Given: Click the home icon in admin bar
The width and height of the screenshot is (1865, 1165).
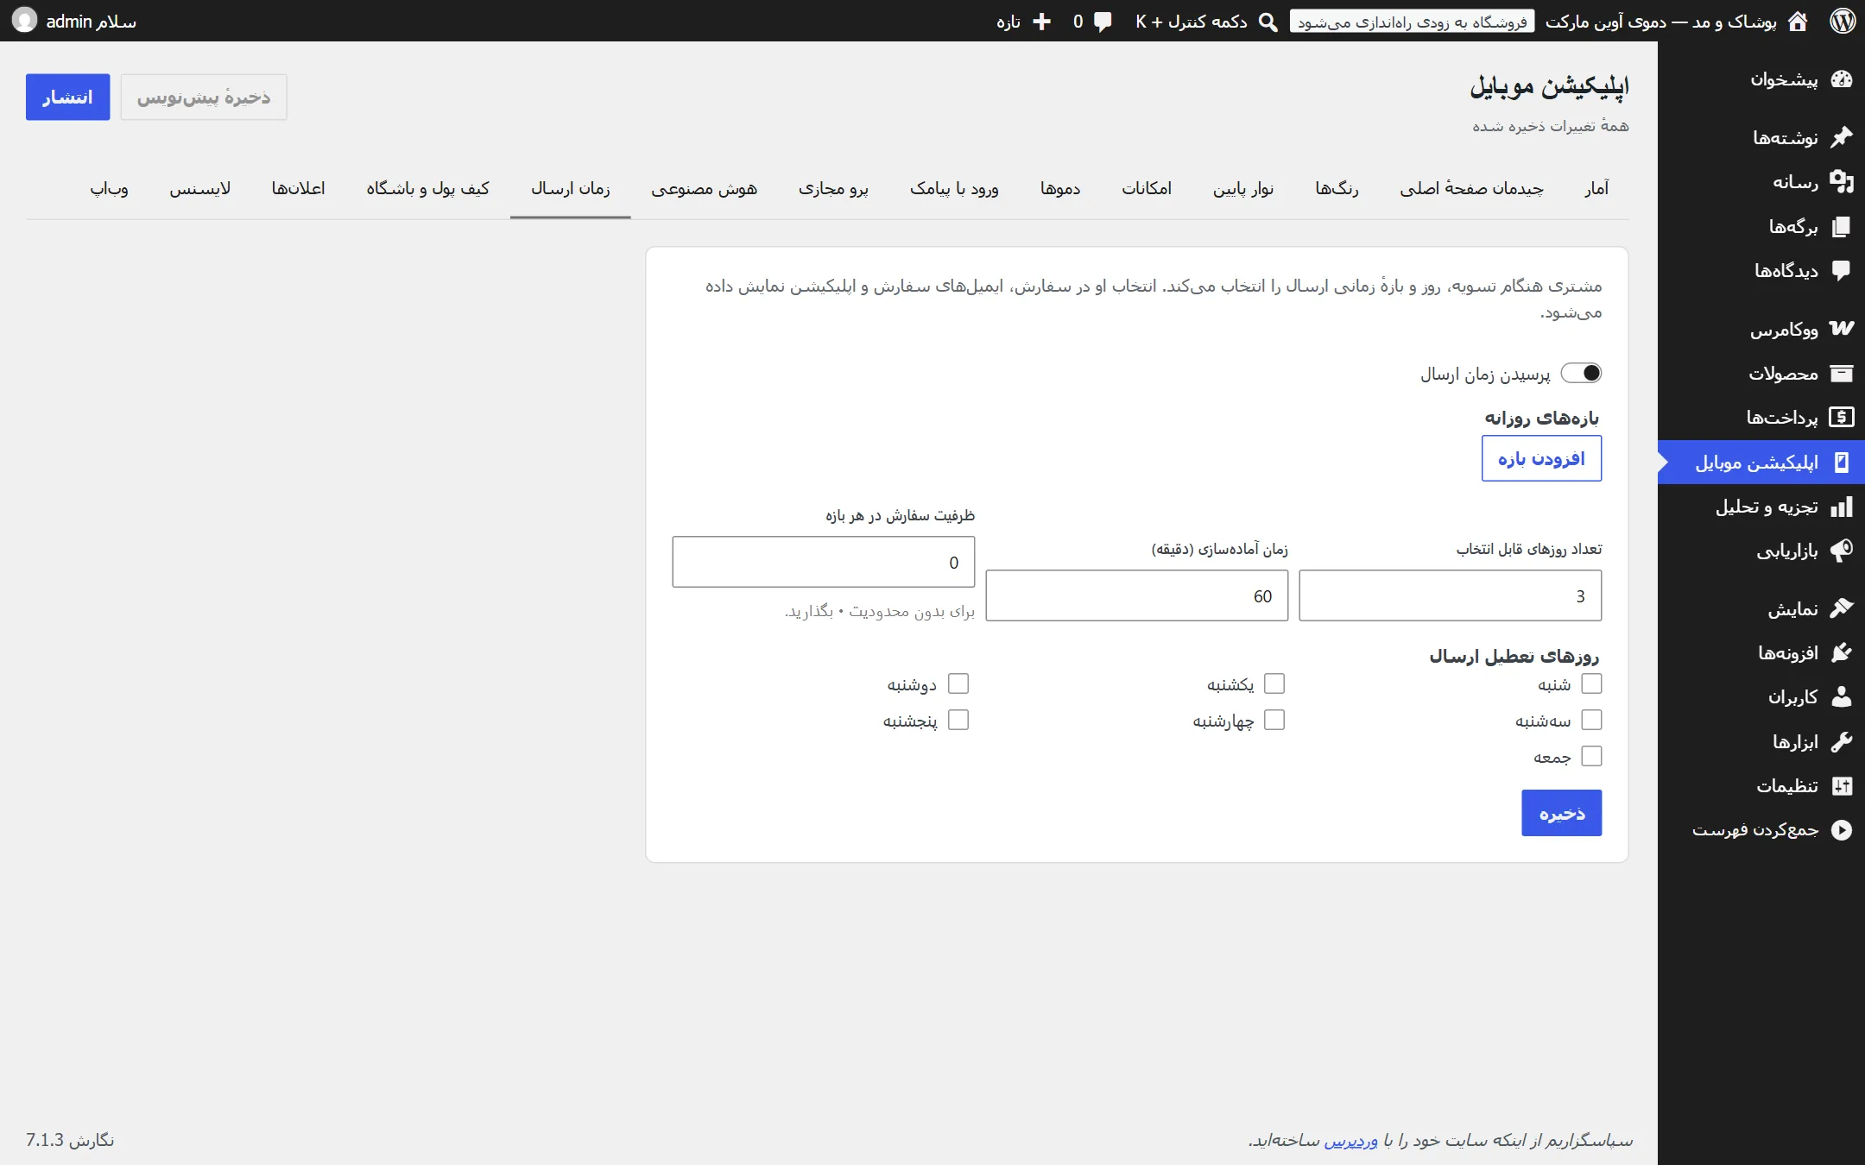Looking at the screenshot, I should pos(1798,21).
